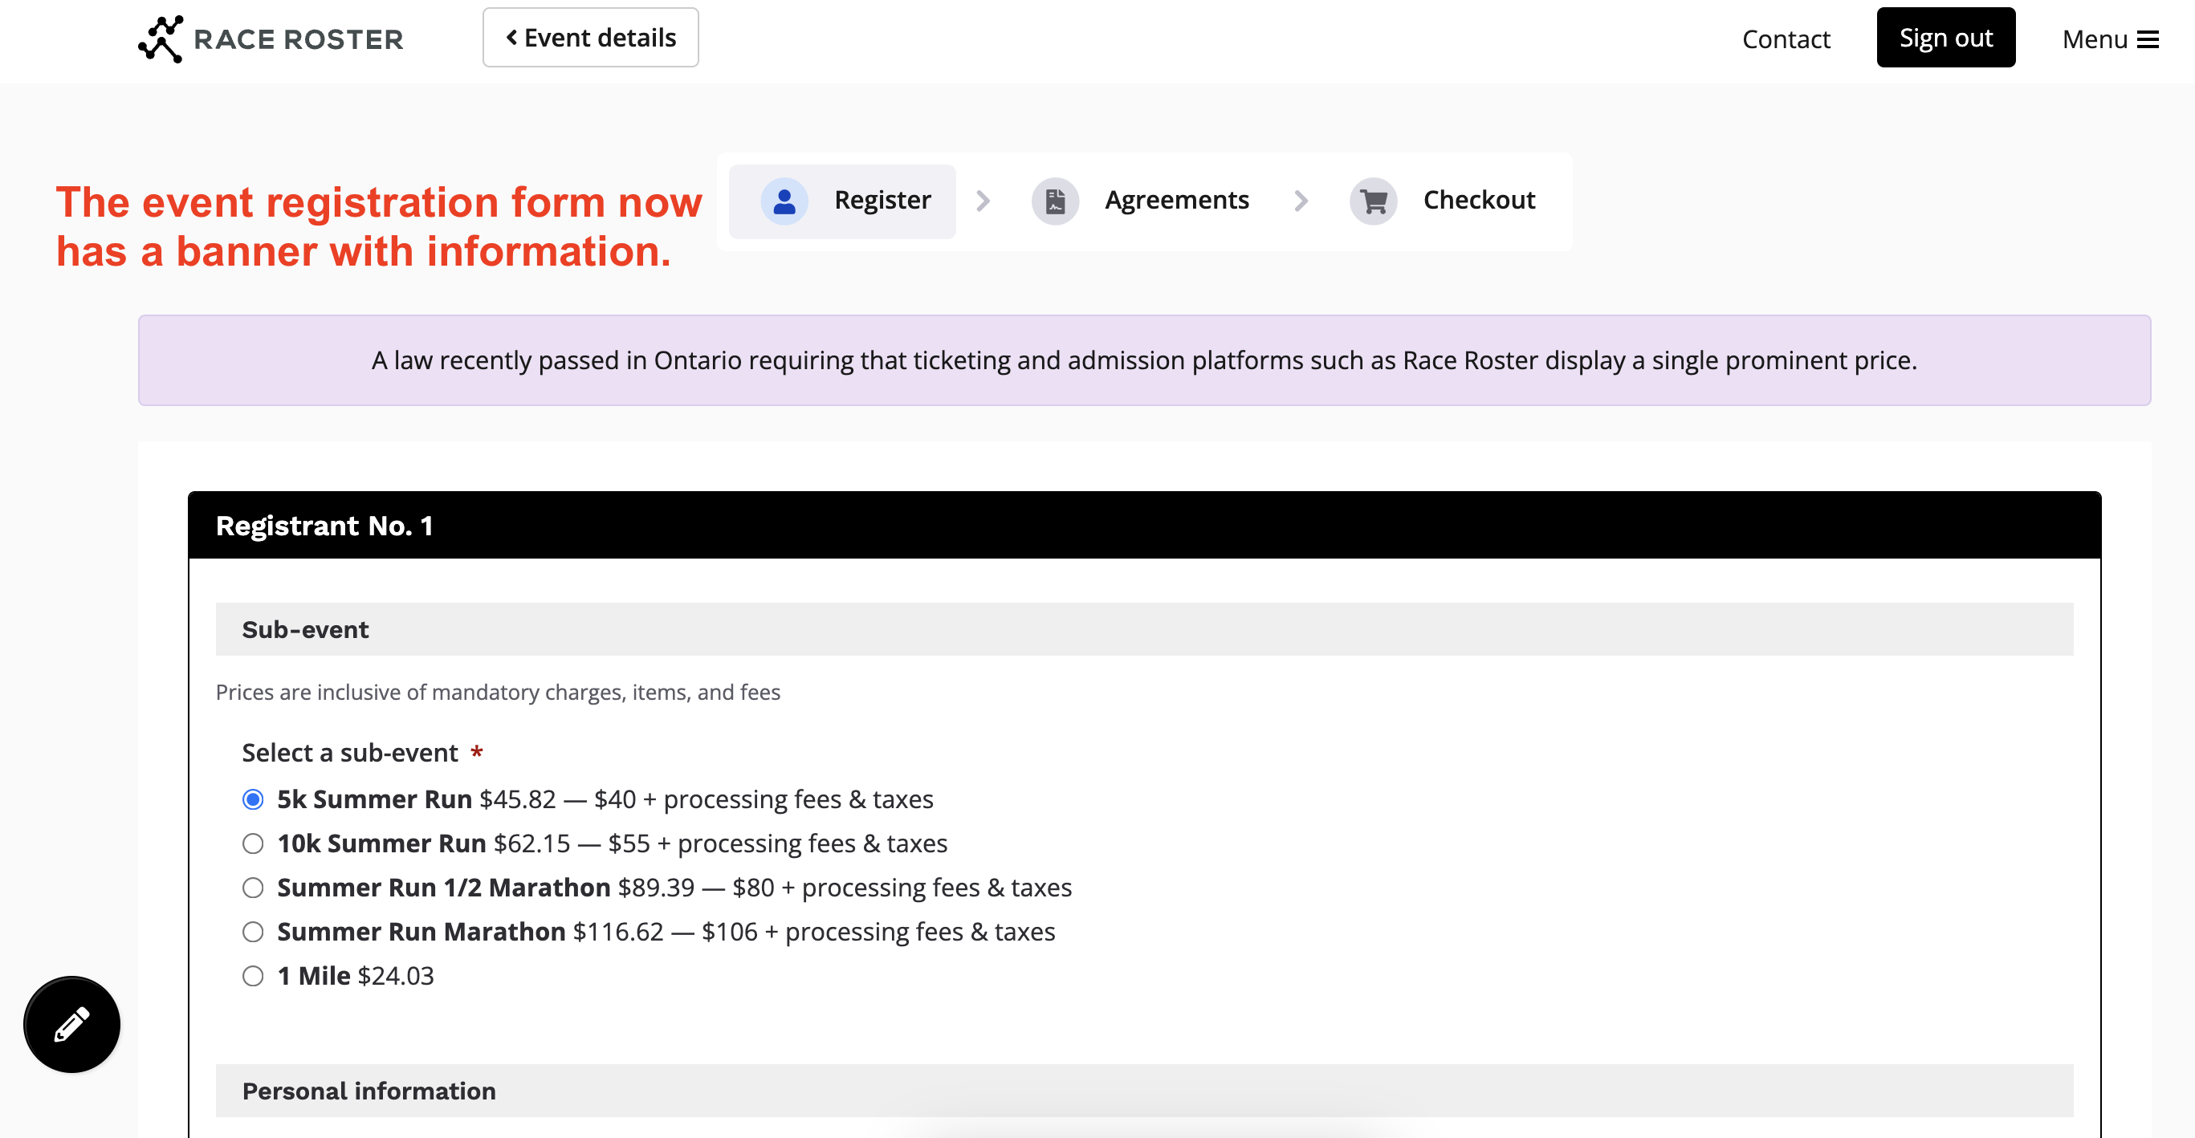This screenshot has width=2195, height=1138.
Task: Click the hamburger Menu icon
Action: [2148, 39]
